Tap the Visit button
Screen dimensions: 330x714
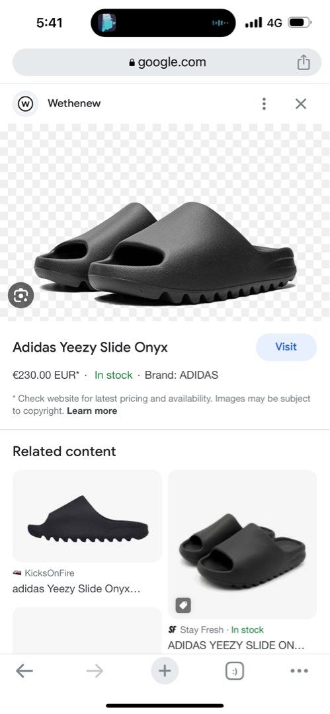click(286, 347)
